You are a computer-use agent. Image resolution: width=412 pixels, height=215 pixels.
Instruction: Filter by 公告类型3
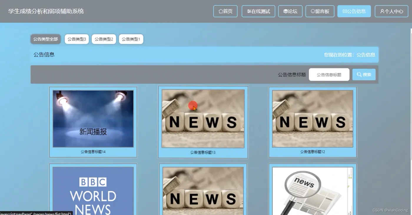coord(77,39)
